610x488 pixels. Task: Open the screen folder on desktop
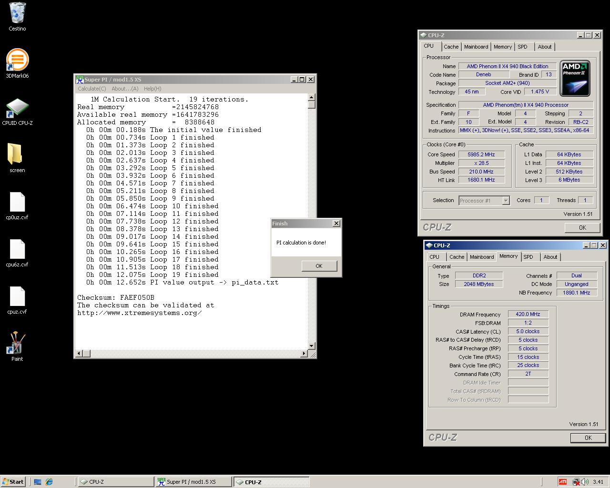click(x=17, y=158)
